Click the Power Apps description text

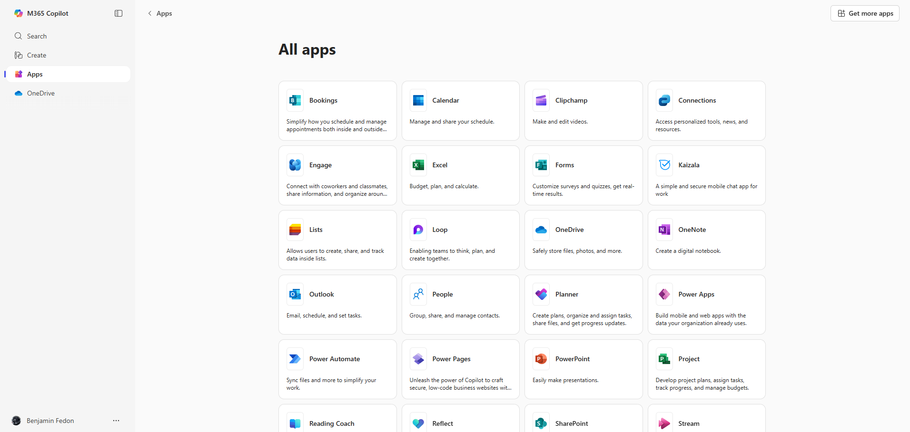(701, 319)
